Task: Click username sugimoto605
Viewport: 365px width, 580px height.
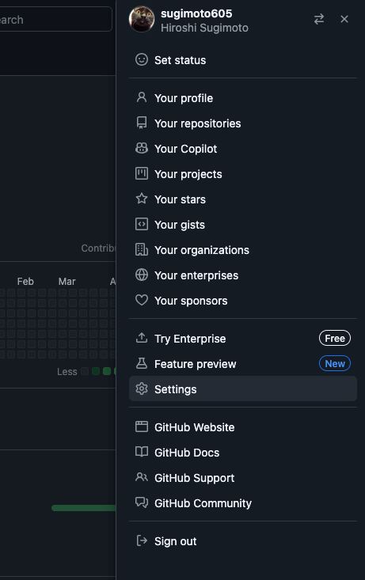Action: 196,13
